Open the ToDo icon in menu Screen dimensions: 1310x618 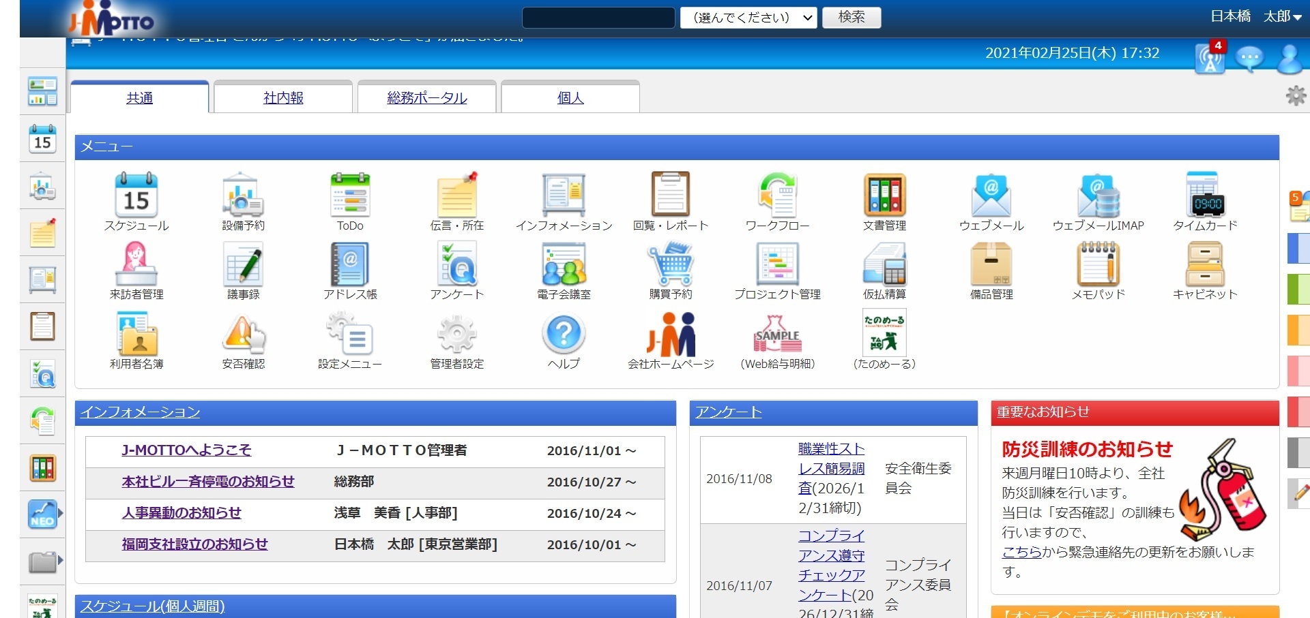[349, 195]
